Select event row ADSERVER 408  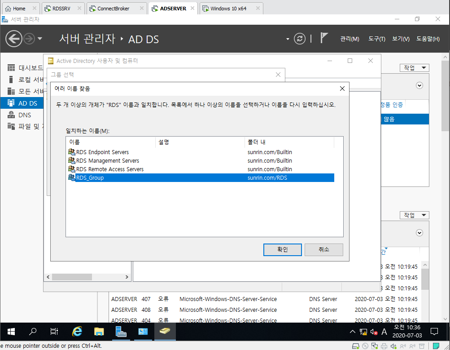[264, 310]
